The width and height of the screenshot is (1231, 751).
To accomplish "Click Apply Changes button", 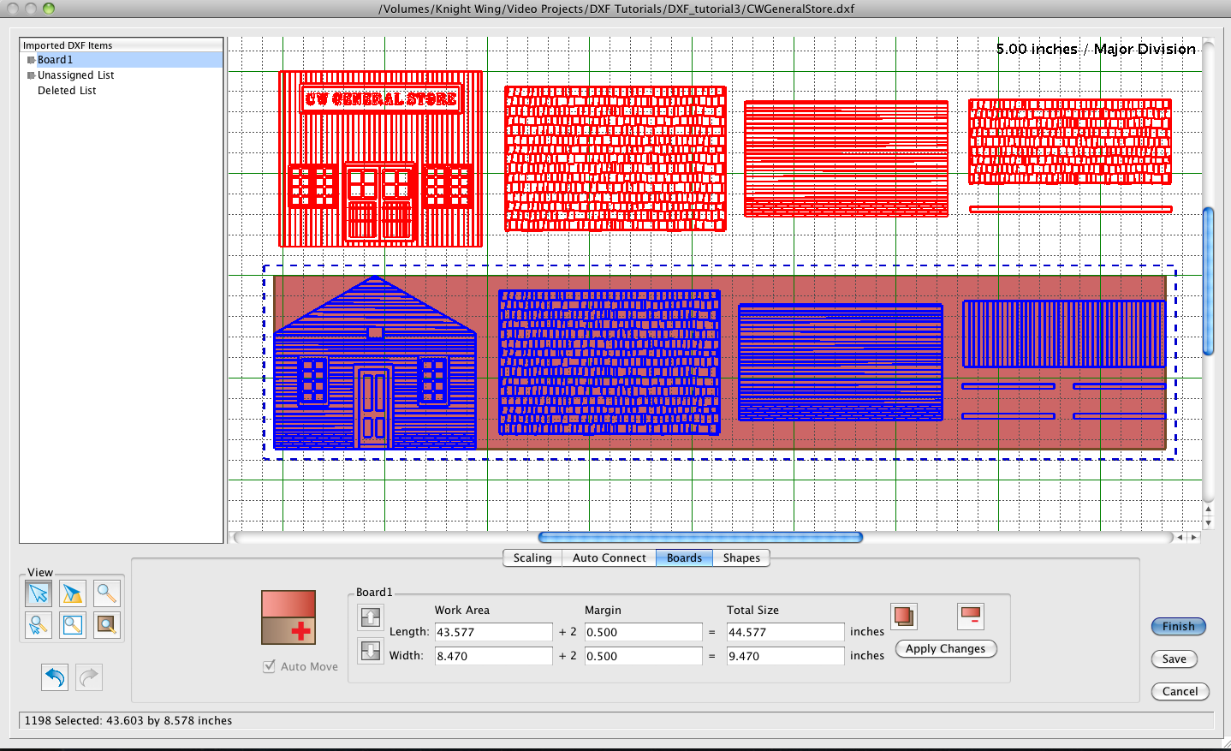I will 946,648.
